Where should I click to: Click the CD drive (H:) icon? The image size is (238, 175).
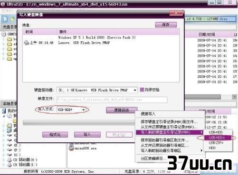(x=10, y=160)
